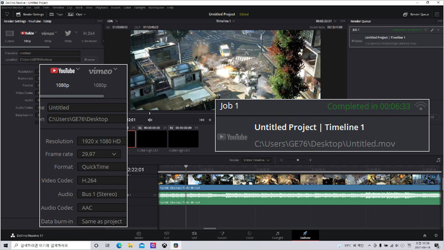This screenshot has height=250, width=444.
Task: Open the Tape panel in toolbar
Action: tap(56, 14)
